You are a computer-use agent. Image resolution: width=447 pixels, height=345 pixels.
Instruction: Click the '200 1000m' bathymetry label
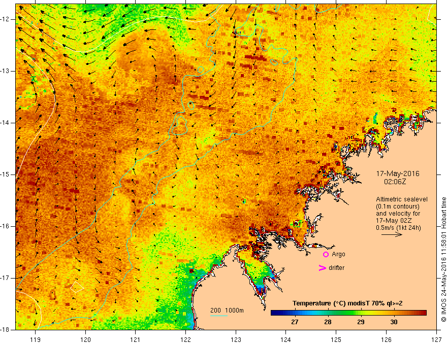click(227, 310)
